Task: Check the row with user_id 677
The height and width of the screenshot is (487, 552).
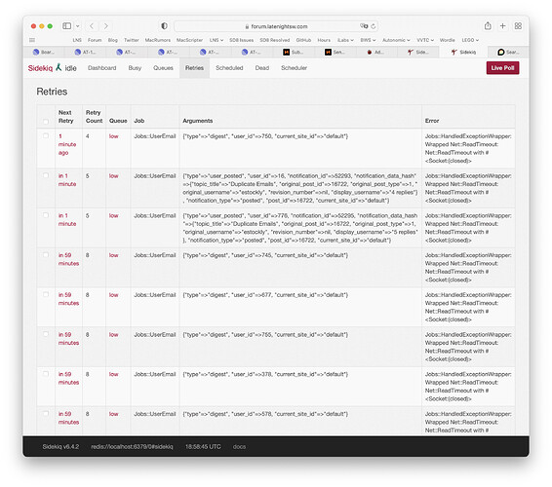Action: tap(46, 295)
